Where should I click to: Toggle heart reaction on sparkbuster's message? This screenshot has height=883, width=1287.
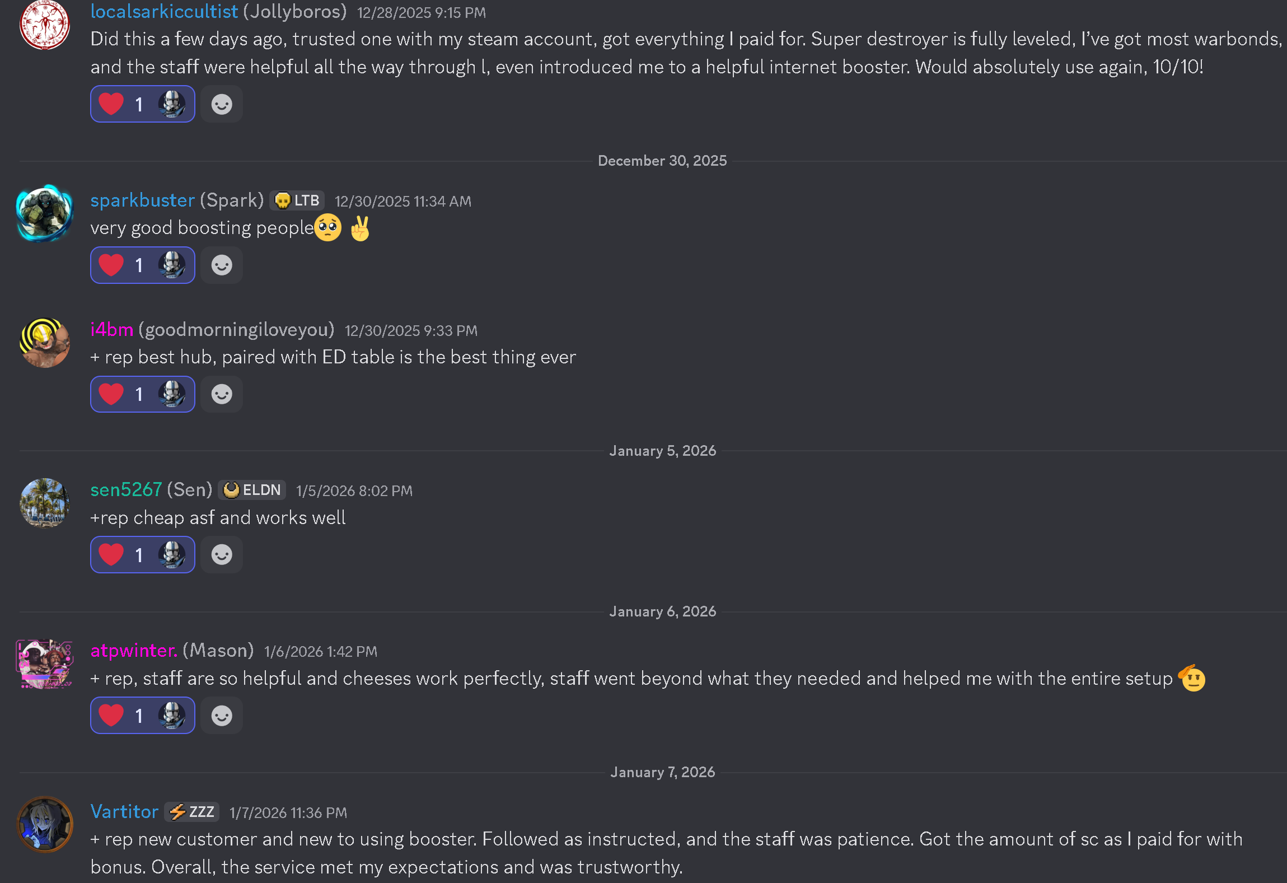click(x=142, y=265)
